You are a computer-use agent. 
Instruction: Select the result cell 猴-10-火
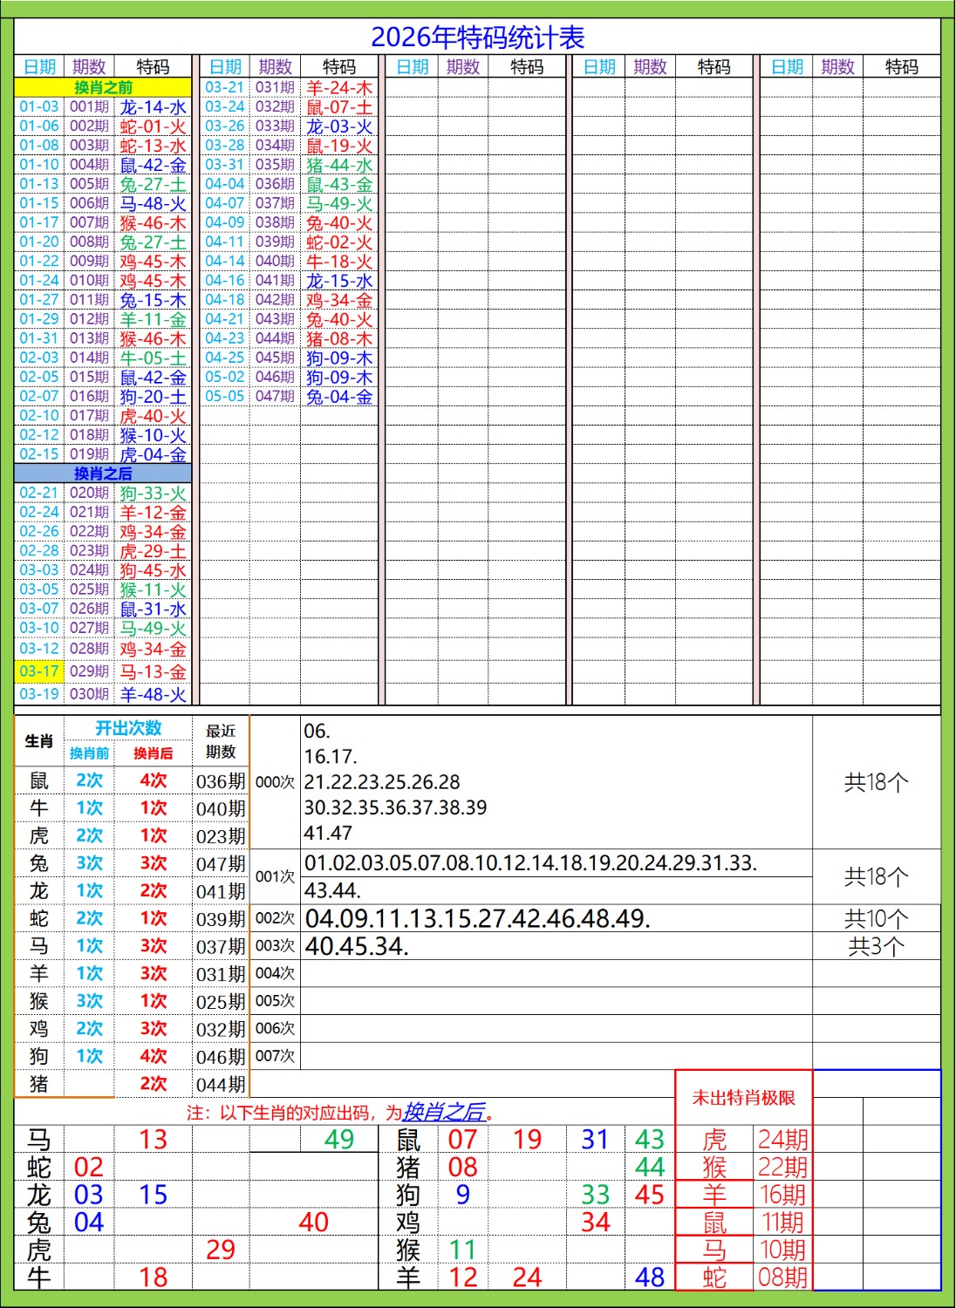[x=153, y=434]
